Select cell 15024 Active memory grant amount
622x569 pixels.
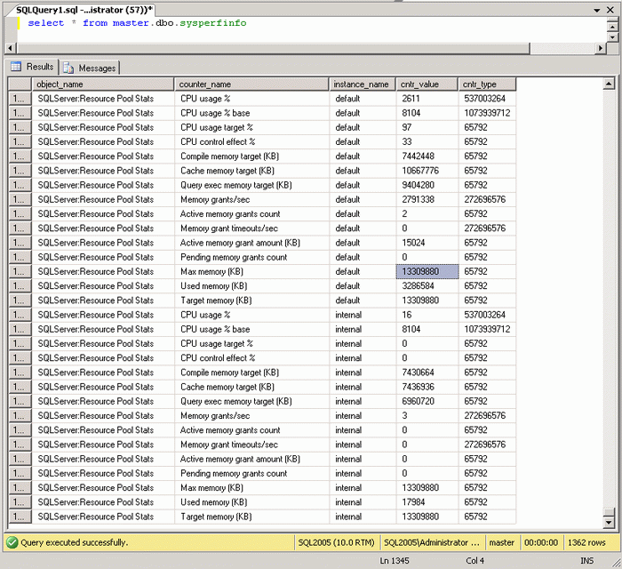coord(427,243)
